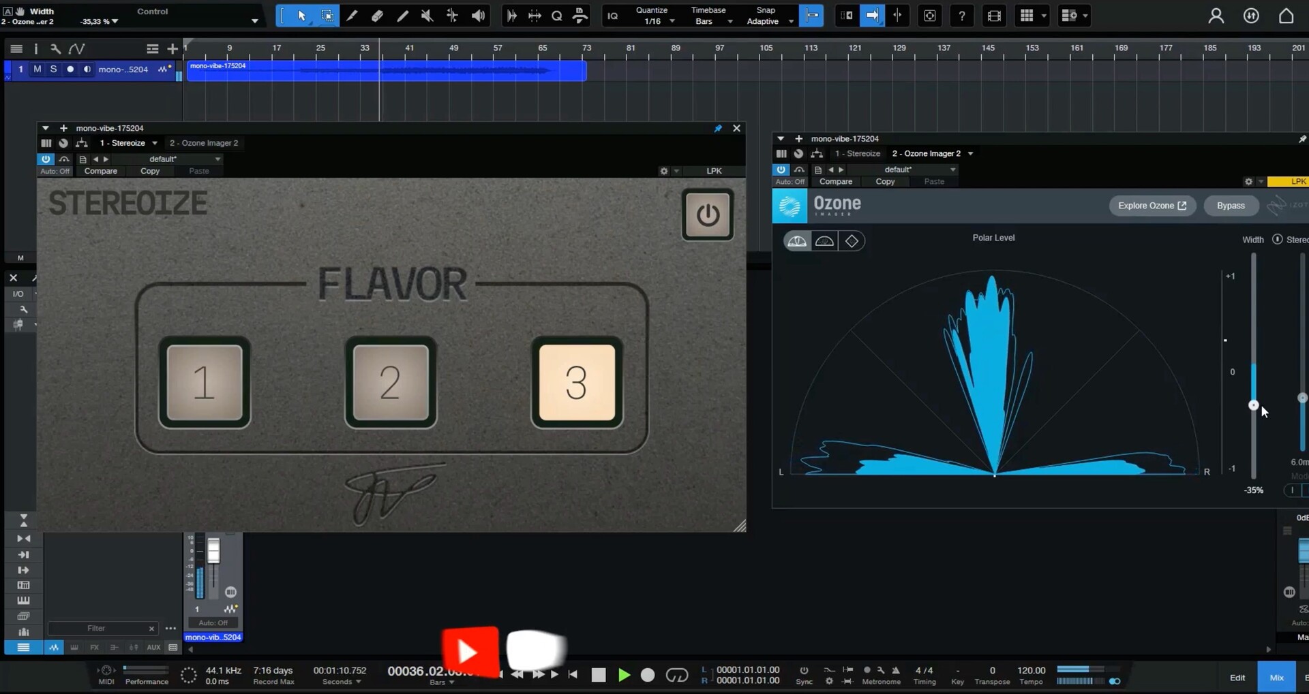Viewport: 1309px width, 694px height.
Task: Expand the Stereoize default preset dropdown
Action: click(x=217, y=159)
